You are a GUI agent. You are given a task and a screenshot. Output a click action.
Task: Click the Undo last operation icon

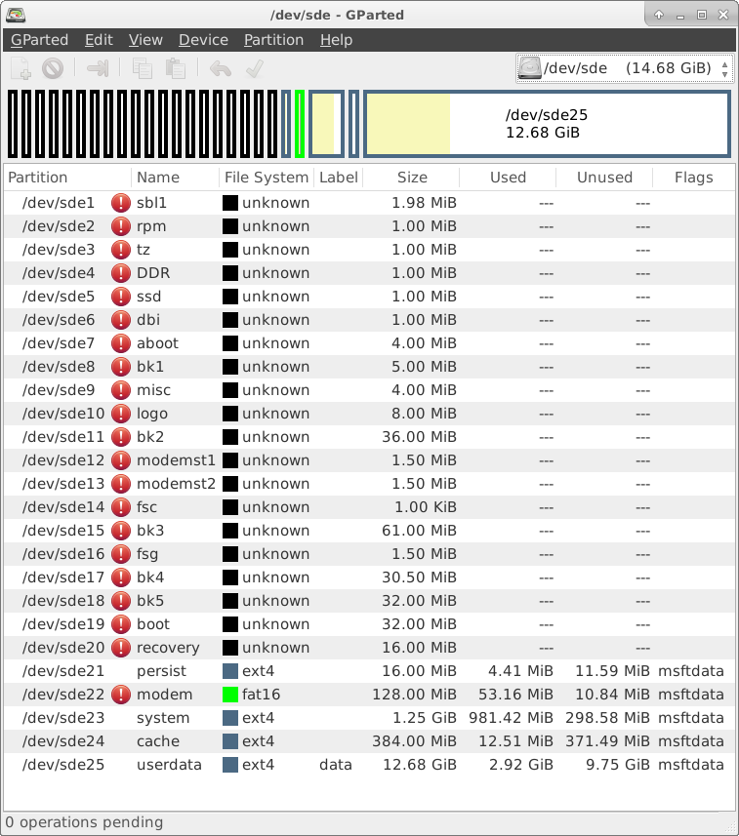[221, 68]
